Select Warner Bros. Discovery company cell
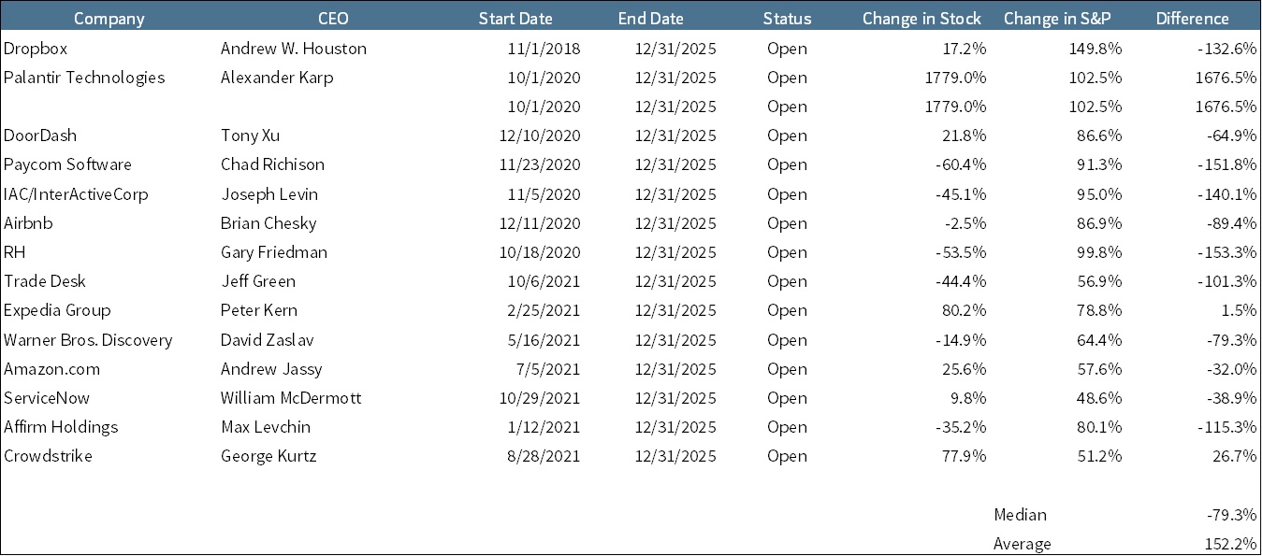 (88, 340)
